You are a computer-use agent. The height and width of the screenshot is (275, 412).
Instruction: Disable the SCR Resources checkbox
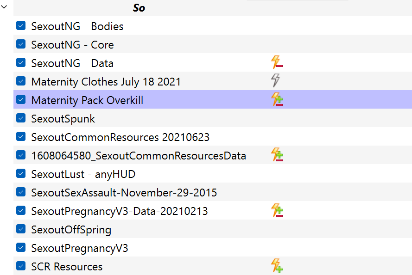[20, 266]
